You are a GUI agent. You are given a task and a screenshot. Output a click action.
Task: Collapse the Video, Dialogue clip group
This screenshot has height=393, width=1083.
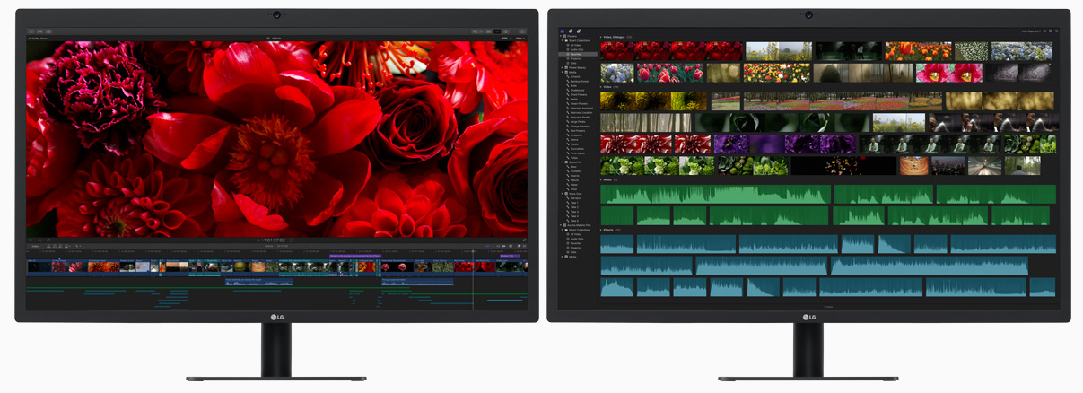601,37
